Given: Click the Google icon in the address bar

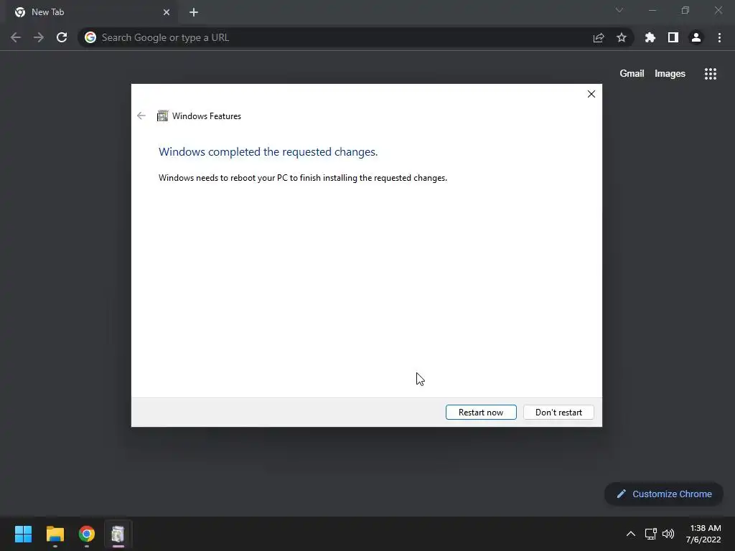Looking at the screenshot, I should (x=90, y=37).
